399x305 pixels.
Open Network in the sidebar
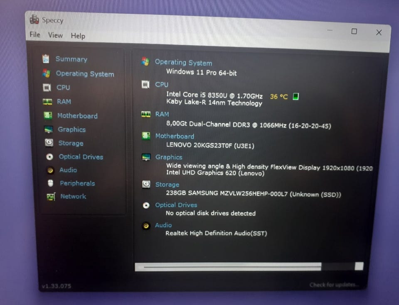tap(73, 196)
